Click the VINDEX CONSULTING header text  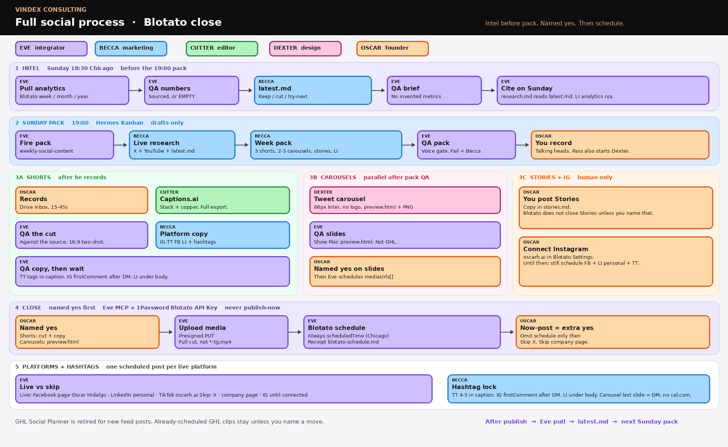point(51,9)
